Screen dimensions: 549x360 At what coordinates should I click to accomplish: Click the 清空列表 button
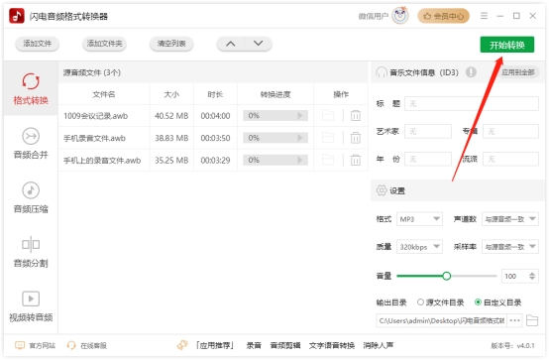point(171,44)
